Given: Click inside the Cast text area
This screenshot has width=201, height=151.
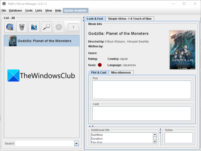Looking at the screenshot, I should click(142, 113).
